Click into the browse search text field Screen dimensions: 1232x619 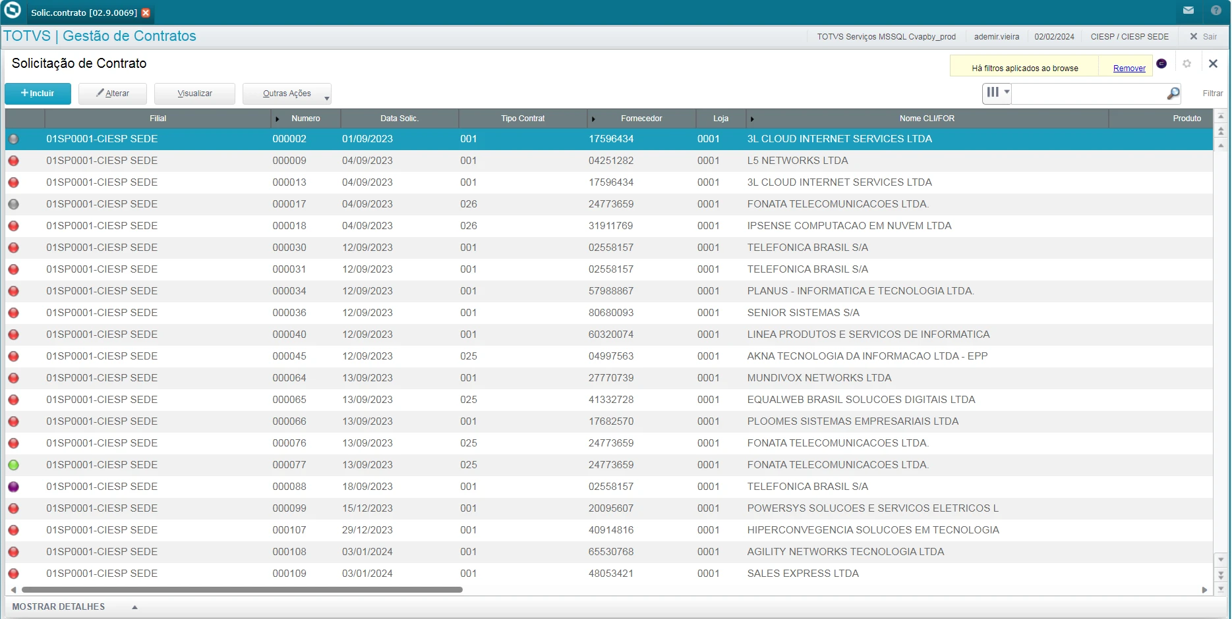pos(1088,94)
